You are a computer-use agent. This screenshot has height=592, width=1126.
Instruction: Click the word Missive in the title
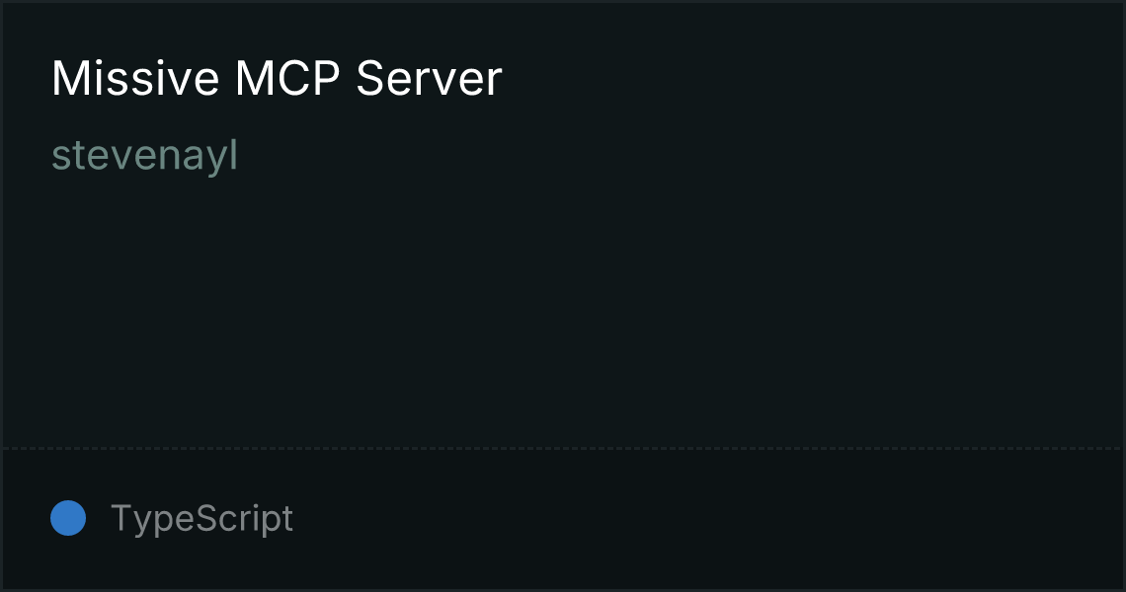[x=135, y=78]
